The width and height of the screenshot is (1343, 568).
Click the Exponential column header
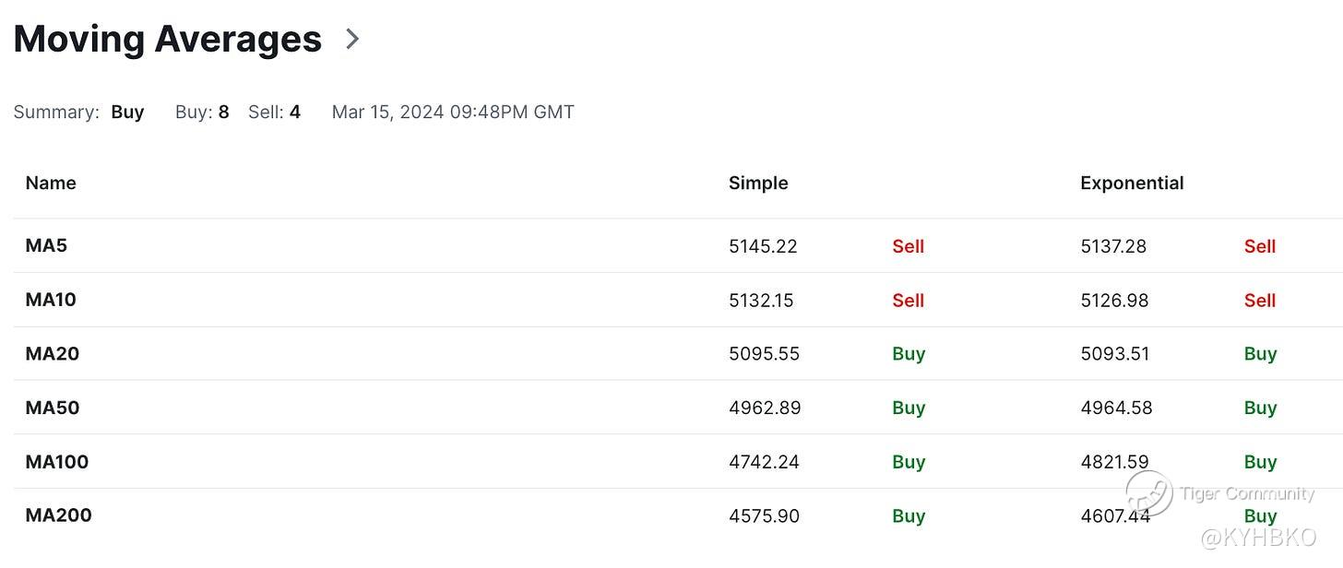tap(1132, 183)
